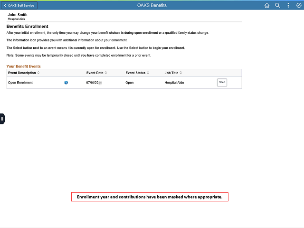
Task: Start the Open Enrollment event
Action: (222, 82)
